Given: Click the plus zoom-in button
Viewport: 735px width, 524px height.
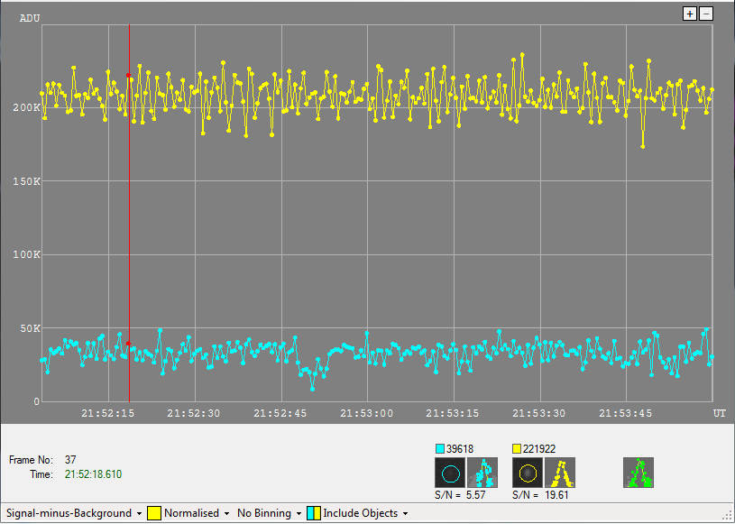Looking at the screenshot, I should point(690,14).
